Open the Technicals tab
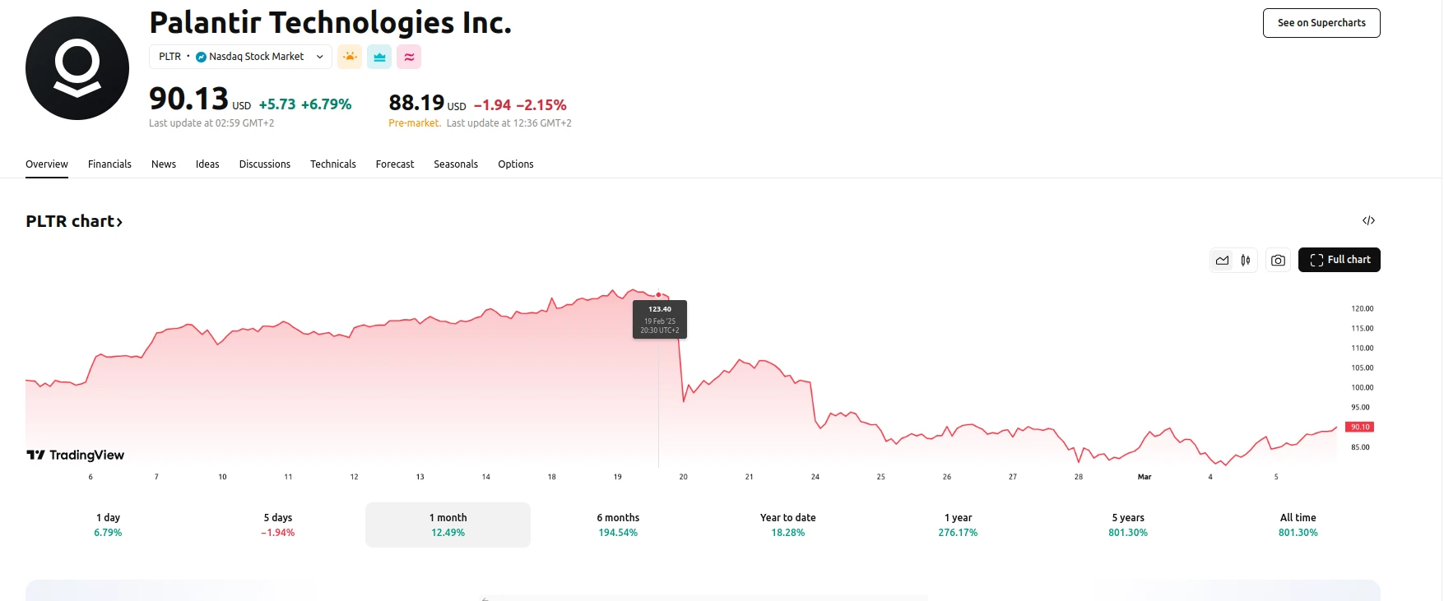Viewport: 1444px width, 601px height. [332, 164]
